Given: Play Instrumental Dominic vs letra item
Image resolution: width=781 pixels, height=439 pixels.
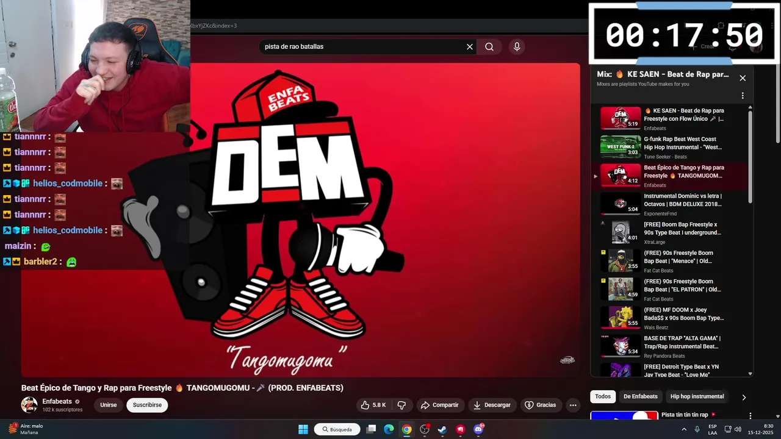Looking at the screenshot, I should pos(668,204).
